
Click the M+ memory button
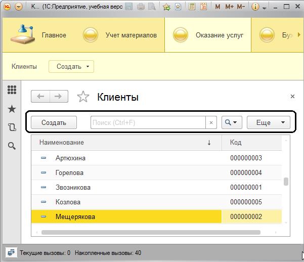[229, 7]
